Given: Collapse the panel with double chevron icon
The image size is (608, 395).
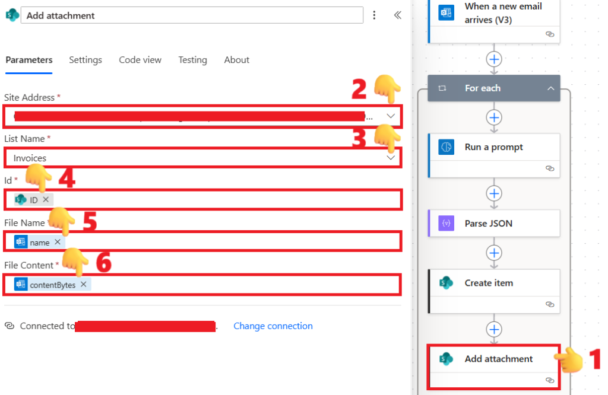Looking at the screenshot, I should (x=398, y=15).
